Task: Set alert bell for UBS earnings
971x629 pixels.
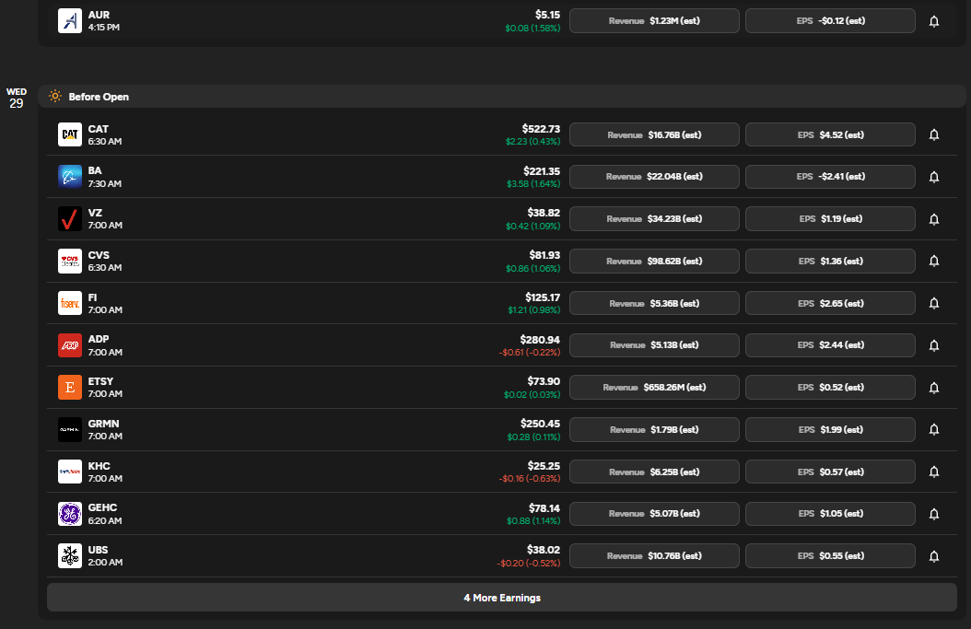Action: tap(934, 556)
